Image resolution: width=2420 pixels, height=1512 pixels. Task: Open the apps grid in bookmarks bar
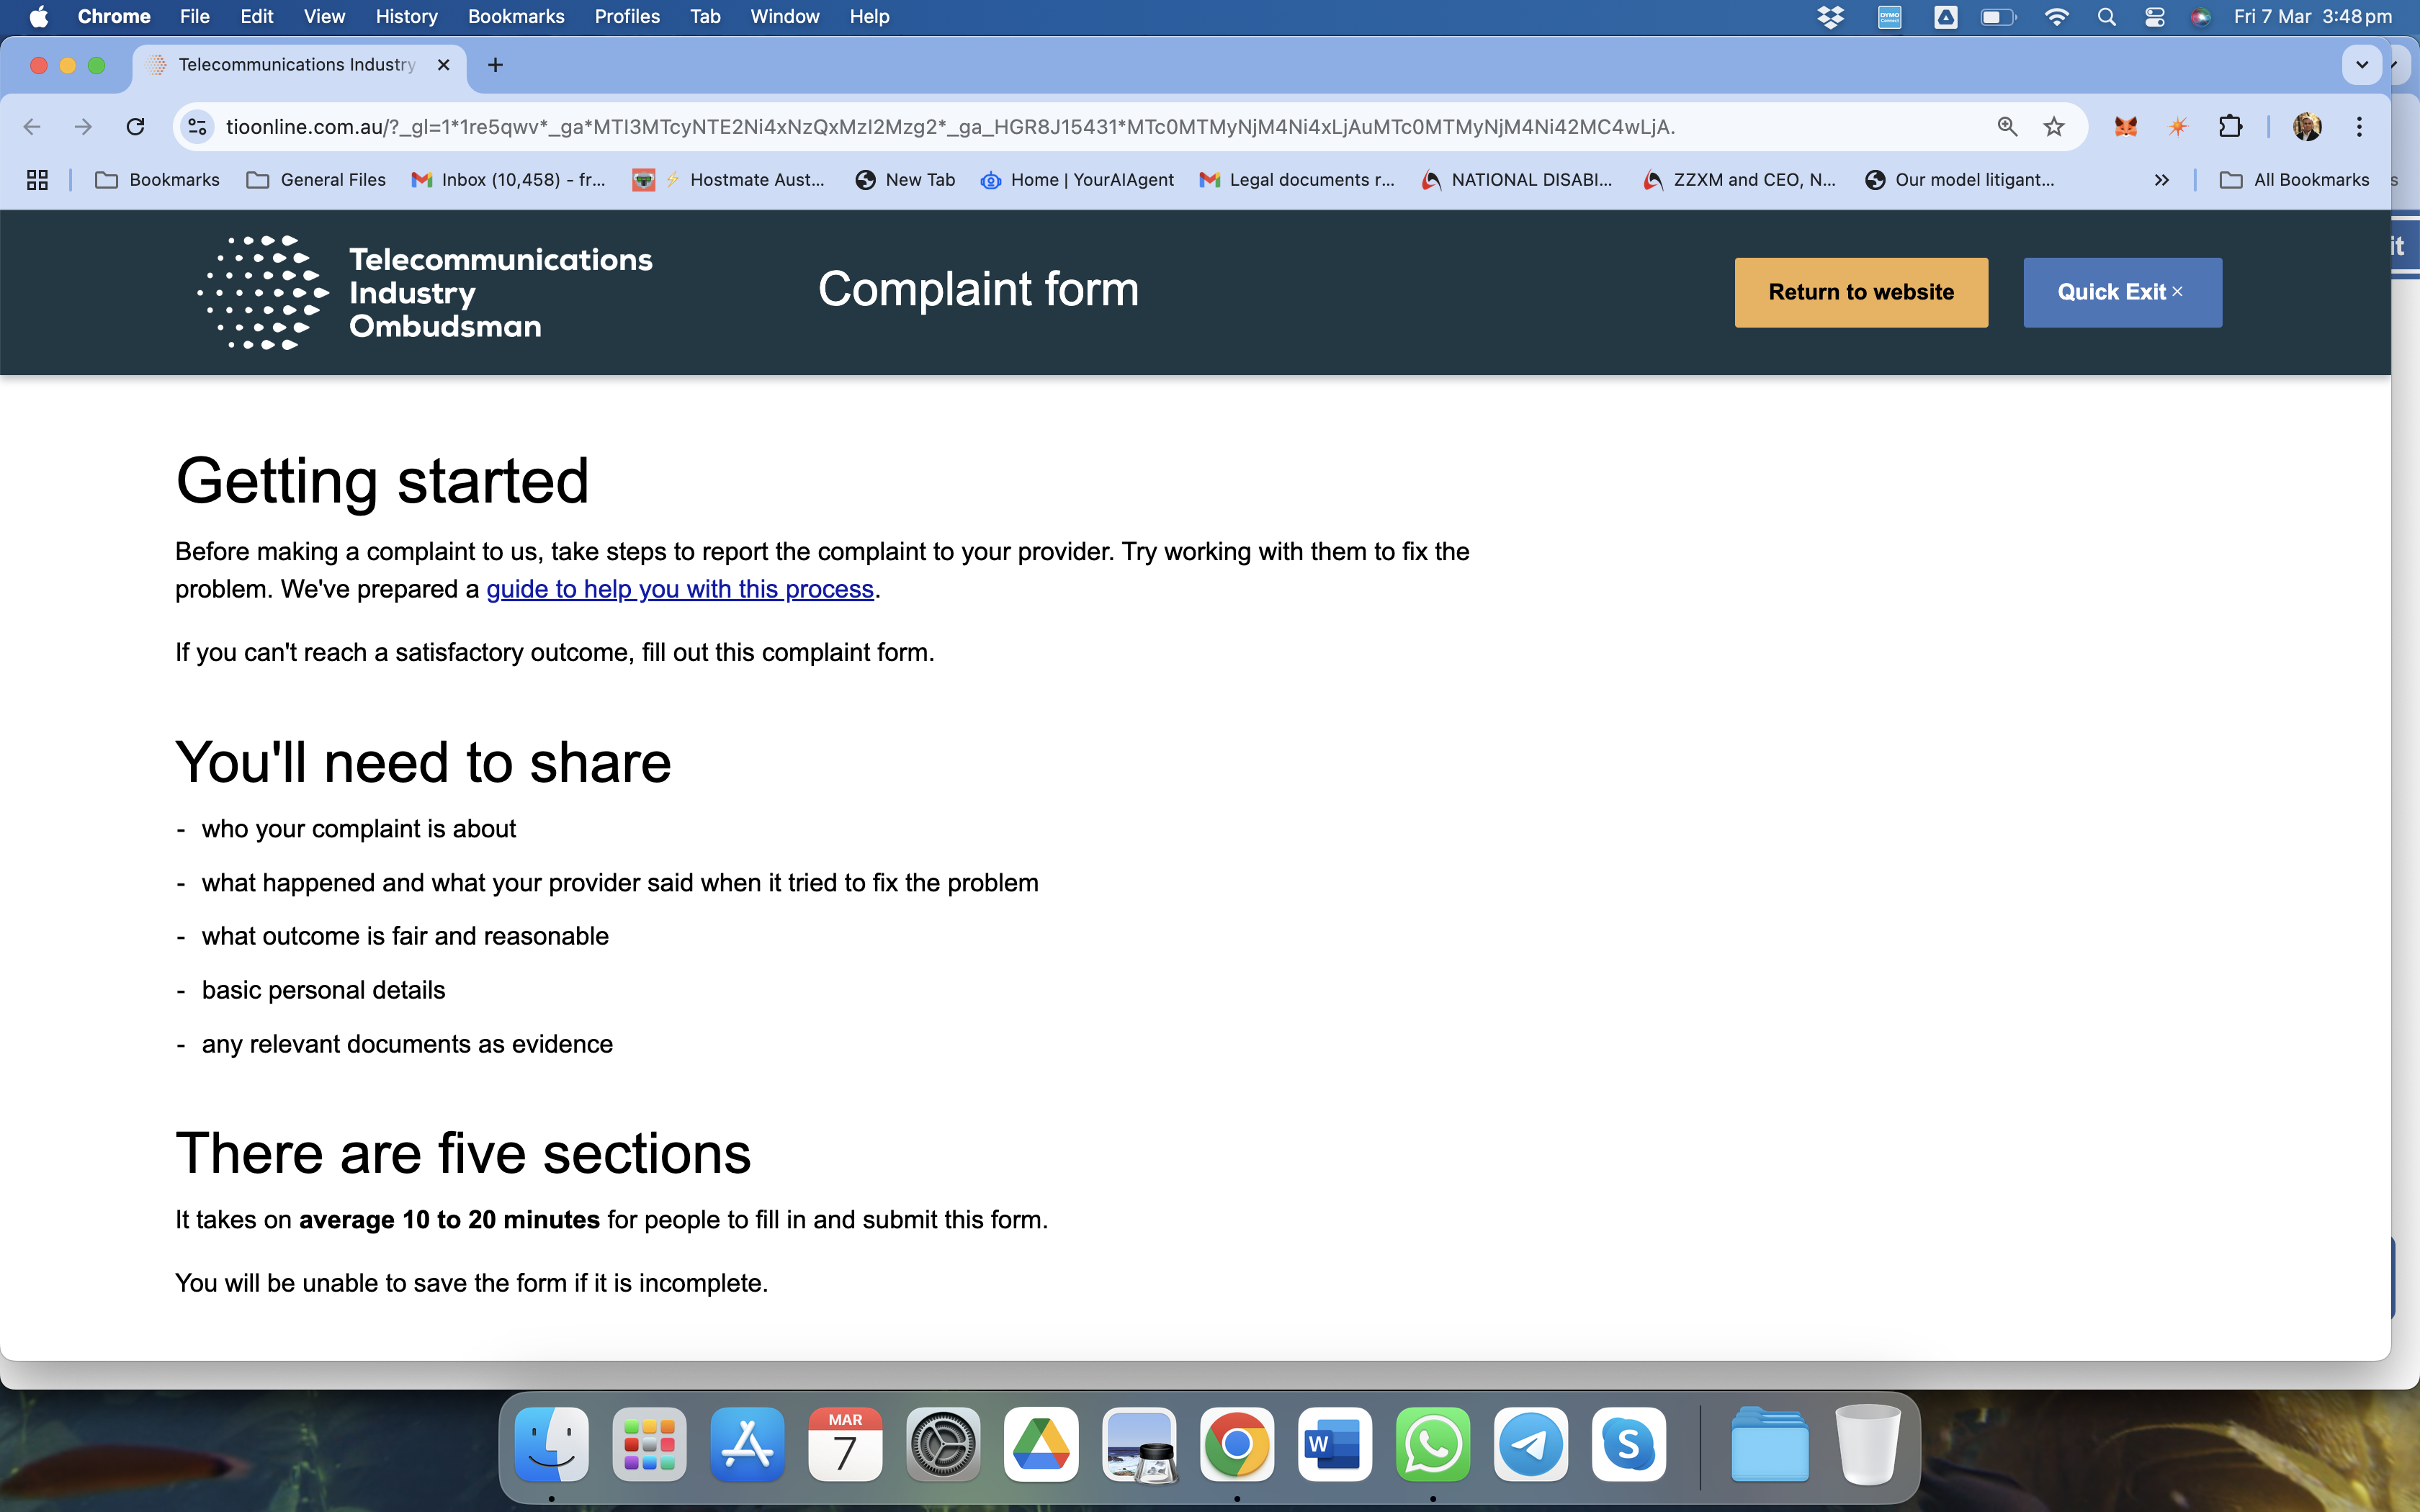pyautogui.click(x=37, y=180)
